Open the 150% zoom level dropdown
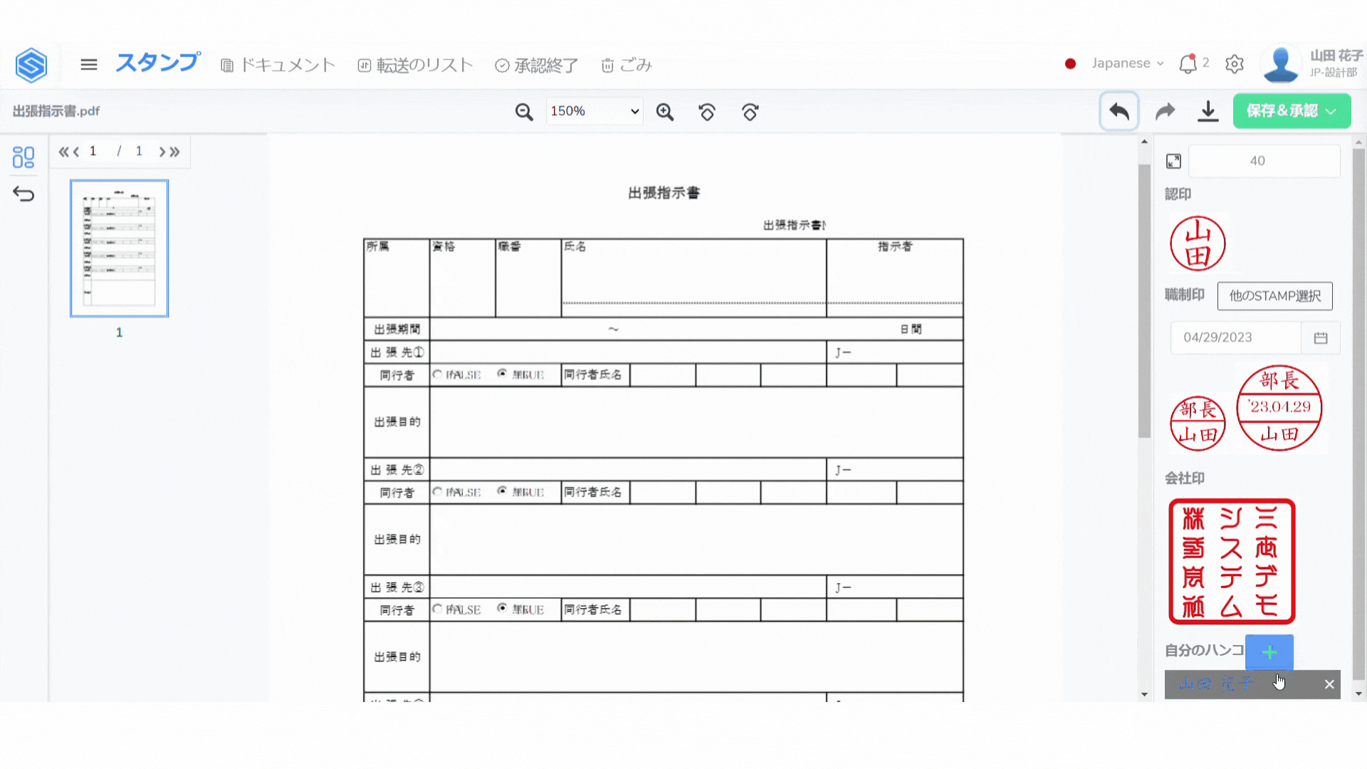 coord(595,111)
